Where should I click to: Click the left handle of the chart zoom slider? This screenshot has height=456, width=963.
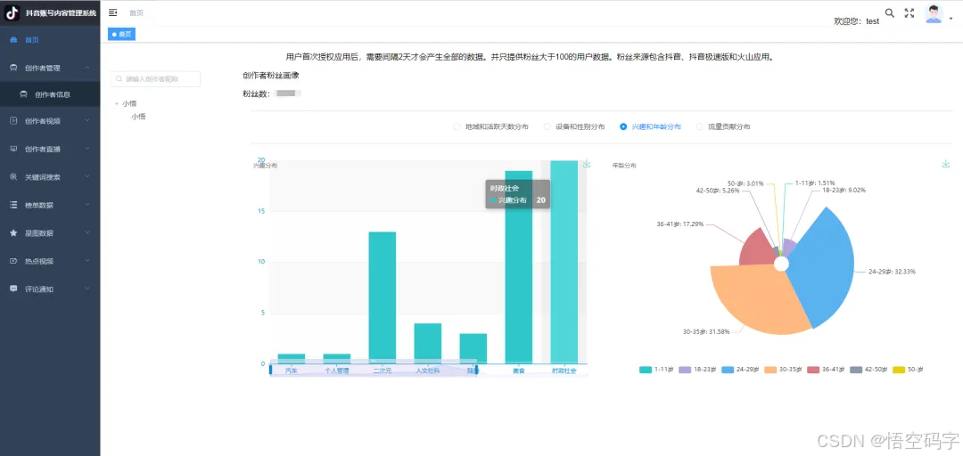click(270, 370)
